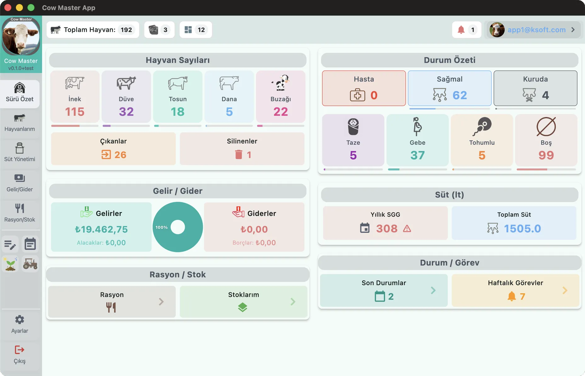The image size is (585, 376).
Task: Open the tractor equipment icon in sidebar
Action: (x=30, y=263)
